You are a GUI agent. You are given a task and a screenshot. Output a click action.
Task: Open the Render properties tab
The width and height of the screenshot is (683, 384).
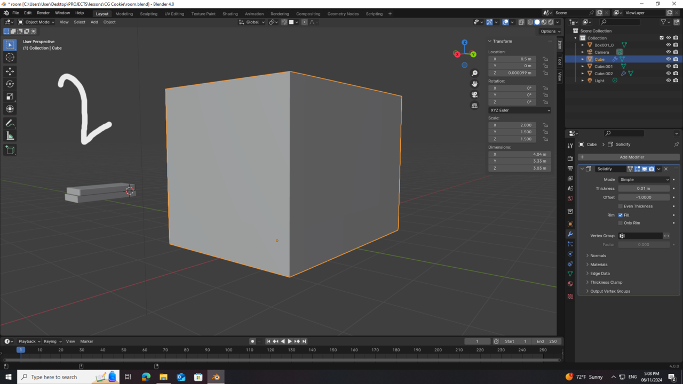point(569,158)
